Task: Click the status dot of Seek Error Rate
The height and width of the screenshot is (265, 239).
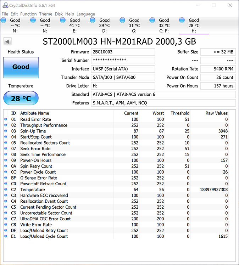Action: pyautogui.click(x=6, y=148)
